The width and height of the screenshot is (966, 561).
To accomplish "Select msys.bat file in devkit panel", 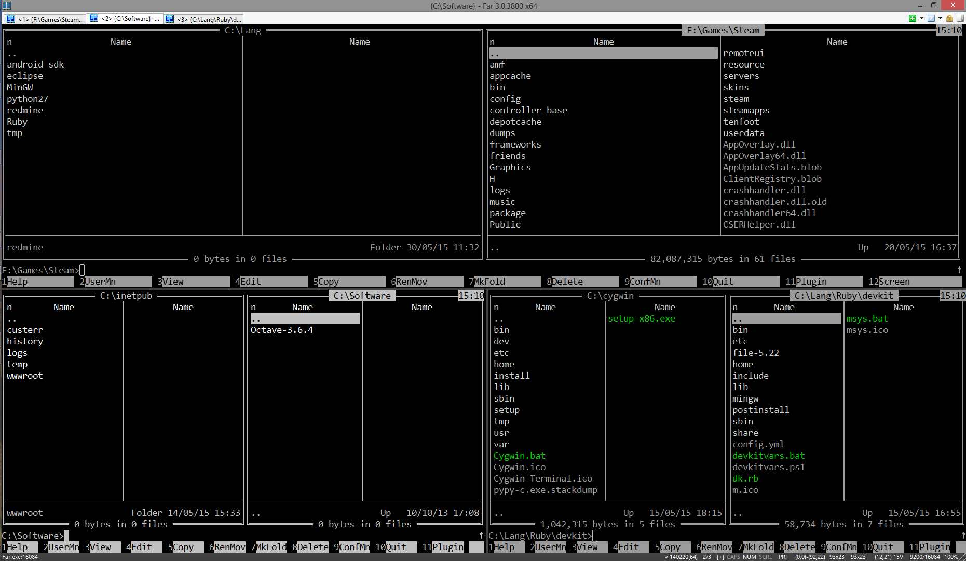I will (x=867, y=318).
